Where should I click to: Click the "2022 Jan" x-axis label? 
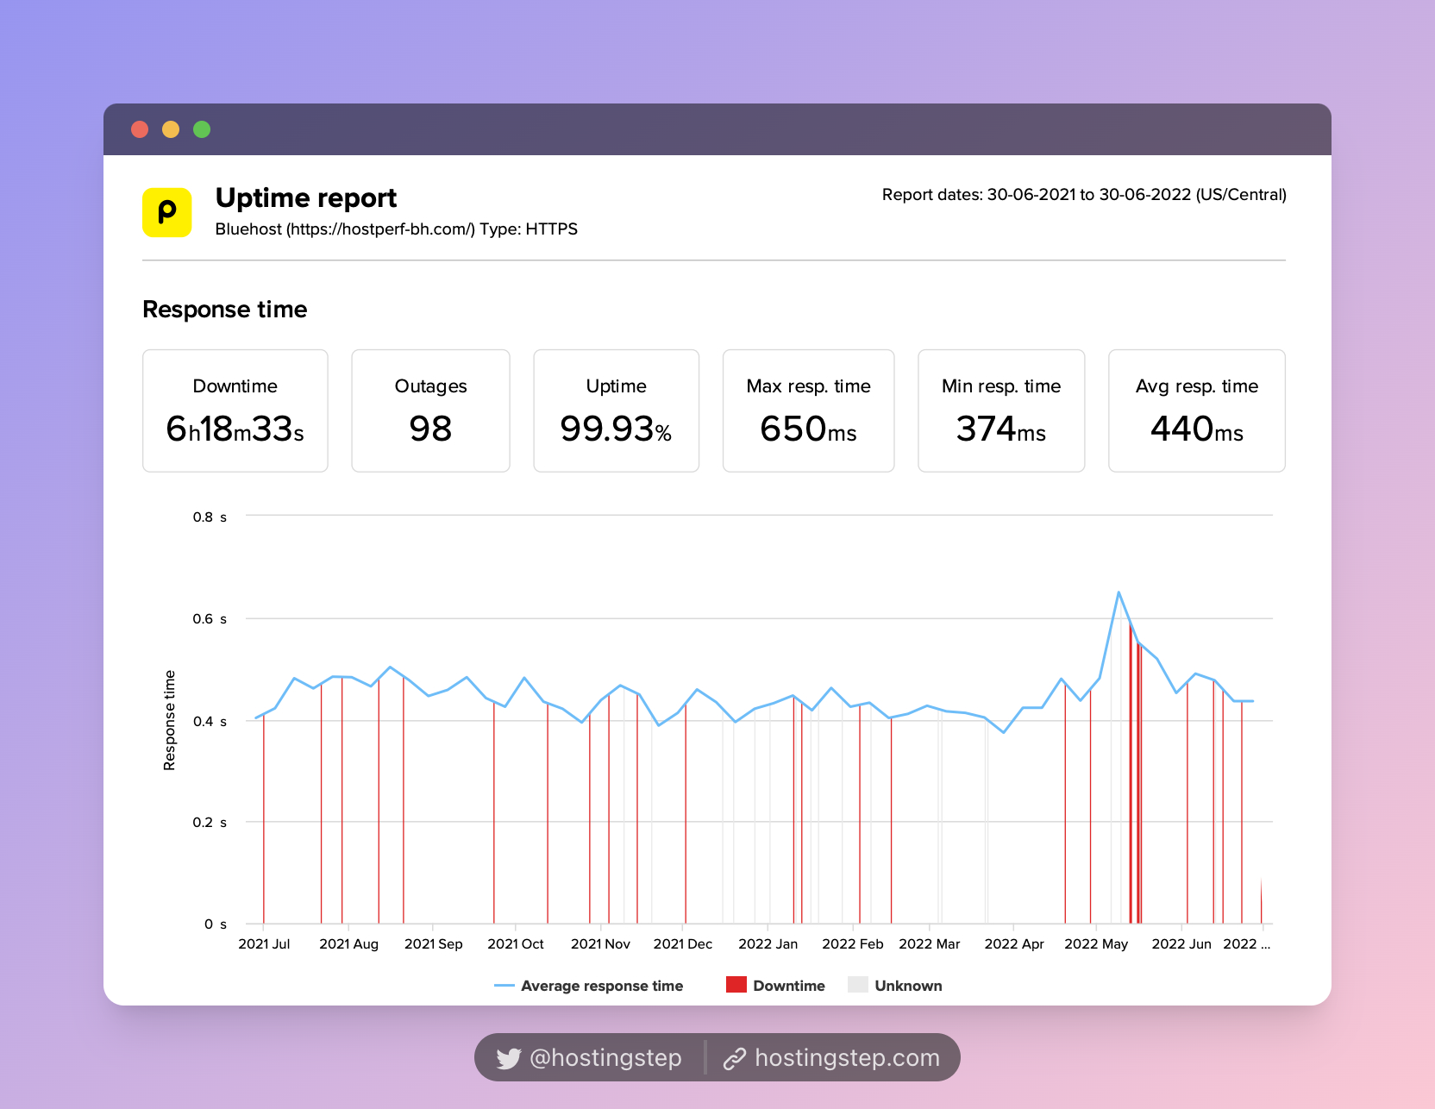click(768, 944)
